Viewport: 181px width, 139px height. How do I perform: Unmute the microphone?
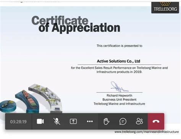pos(57,121)
